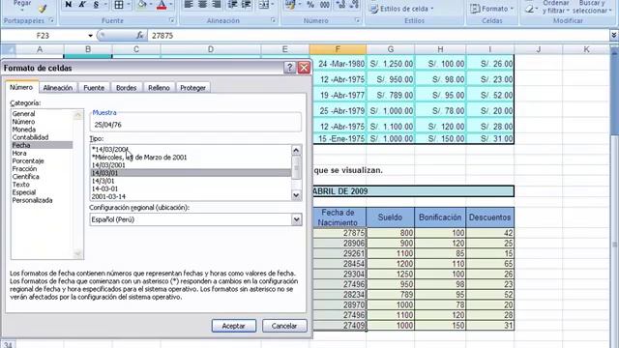Select cell S/. 1,250.00
This screenshot has width=619, height=348.
391,64
